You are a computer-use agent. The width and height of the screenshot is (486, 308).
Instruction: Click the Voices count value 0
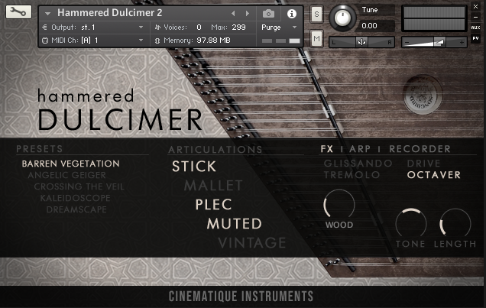(199, 28)
